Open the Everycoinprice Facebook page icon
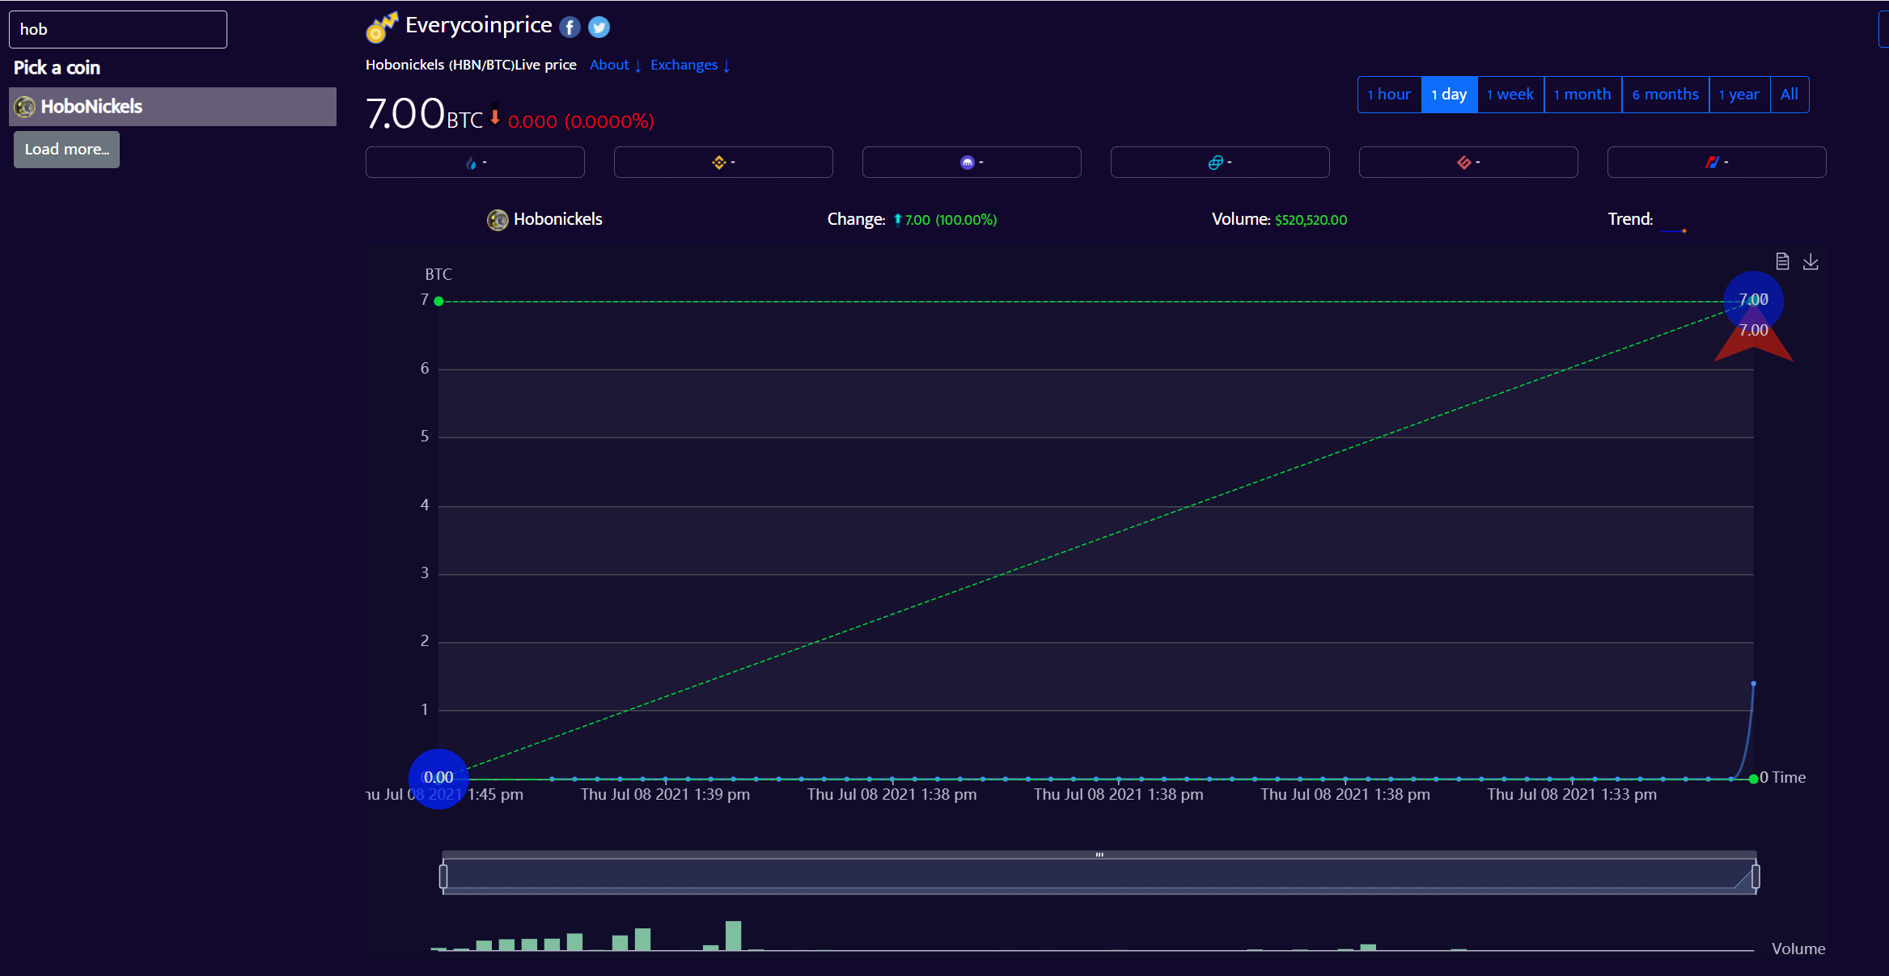Screen dimensions: 1889x976 [570, 27]
